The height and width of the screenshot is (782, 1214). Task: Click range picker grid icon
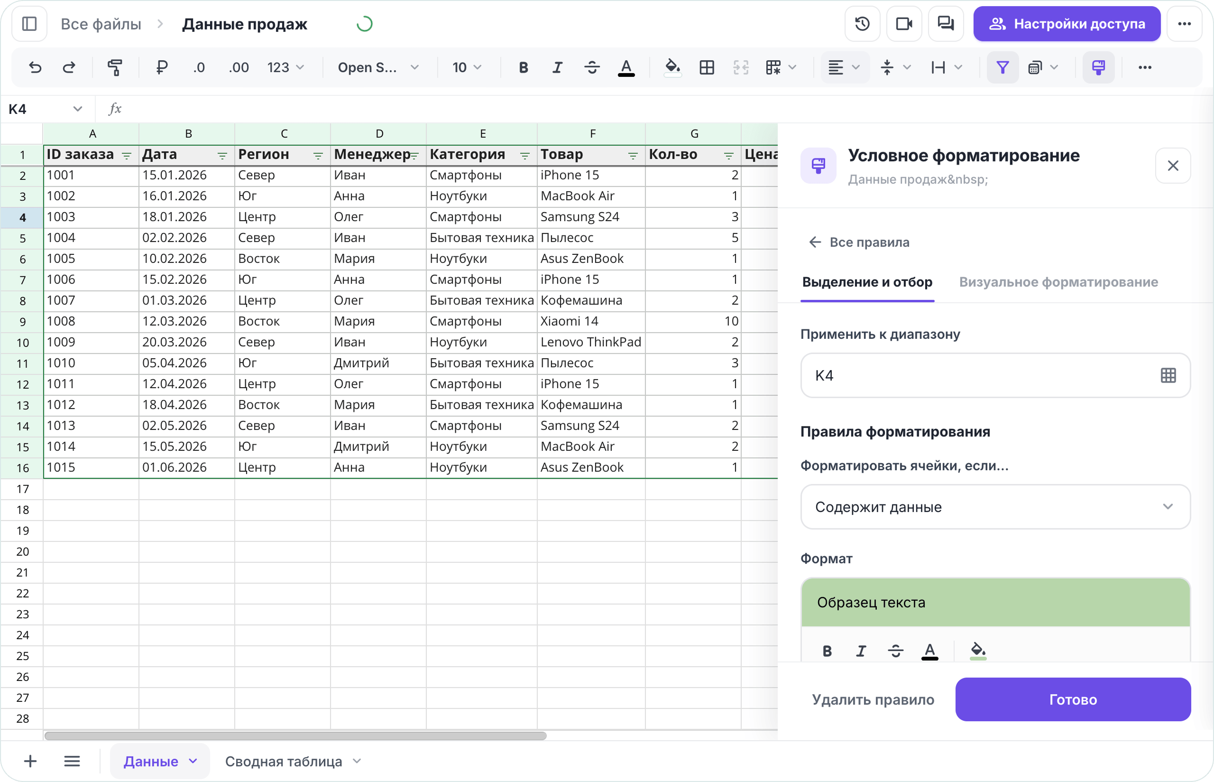point(1168,376)
